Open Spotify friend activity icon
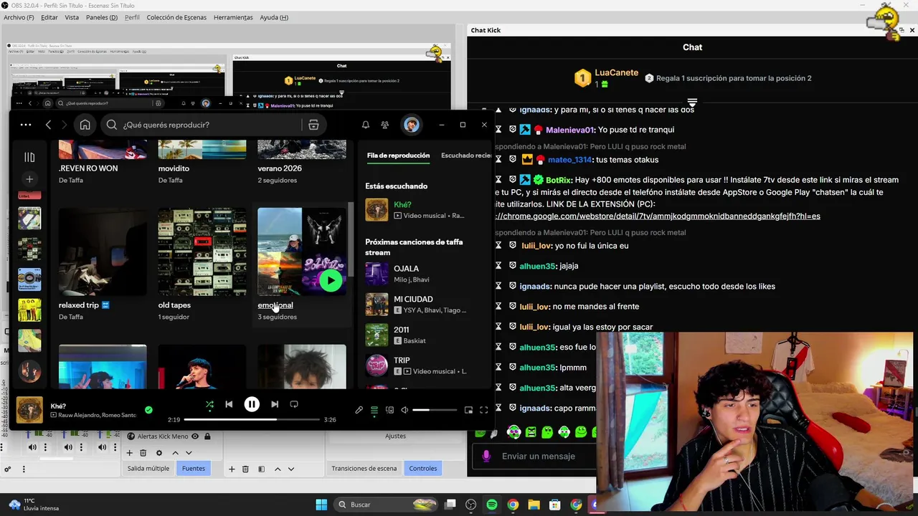The height and width of the screenshot is (516, 918). (x=385, y=125)
